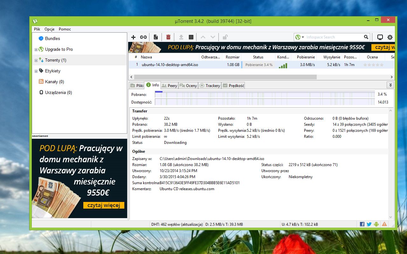Click the horizontal scrollbar right arrow
Image resolution: width=407 pixels, height=254 pixels.
(391, 77)
